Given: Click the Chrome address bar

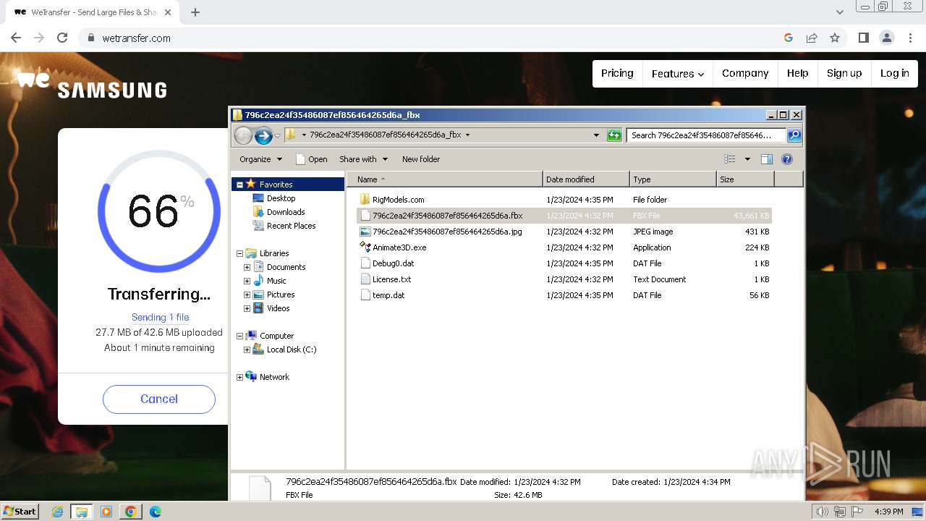Looking at the screenshot, I should point(434,38).
